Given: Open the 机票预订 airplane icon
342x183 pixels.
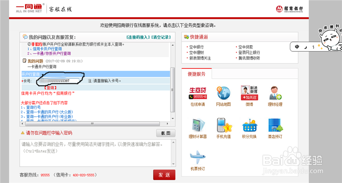Looking at the screenshot, I should click(198, 157).
